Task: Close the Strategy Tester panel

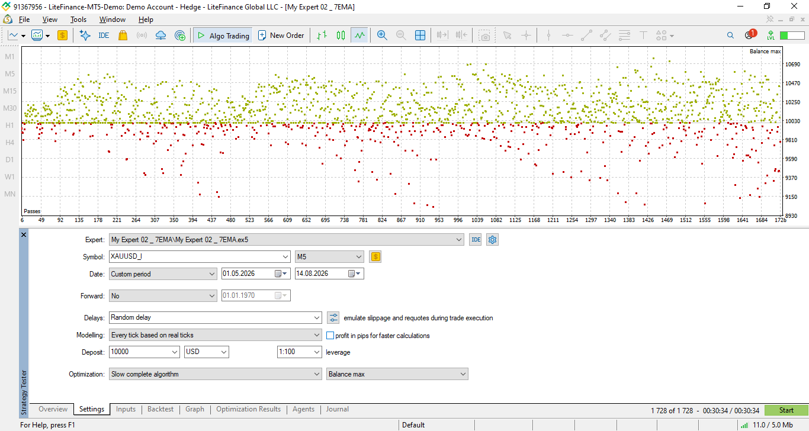Action: click(x=24, y=235)
